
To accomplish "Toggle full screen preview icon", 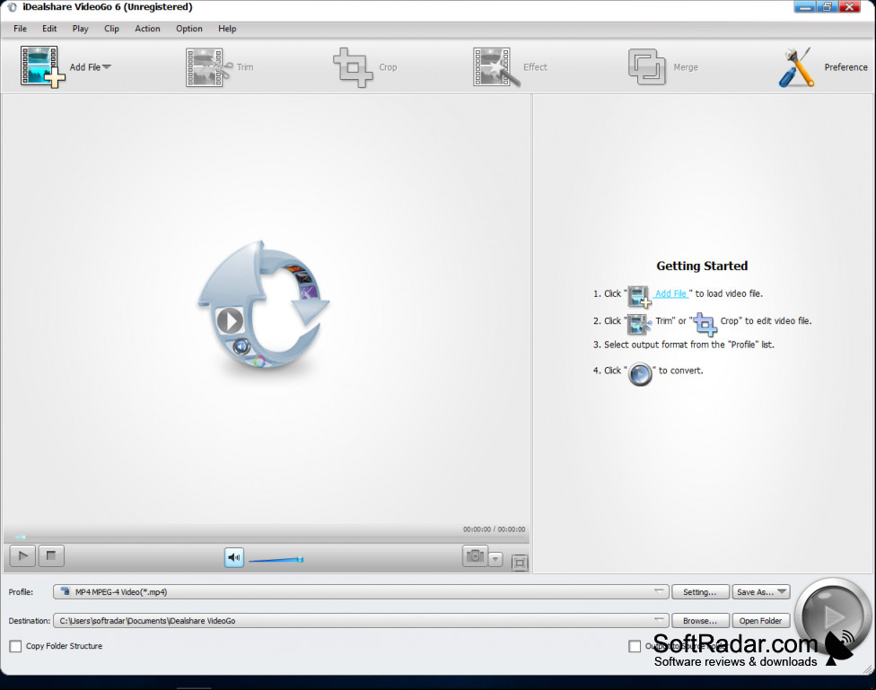I will tap(520, 563).
